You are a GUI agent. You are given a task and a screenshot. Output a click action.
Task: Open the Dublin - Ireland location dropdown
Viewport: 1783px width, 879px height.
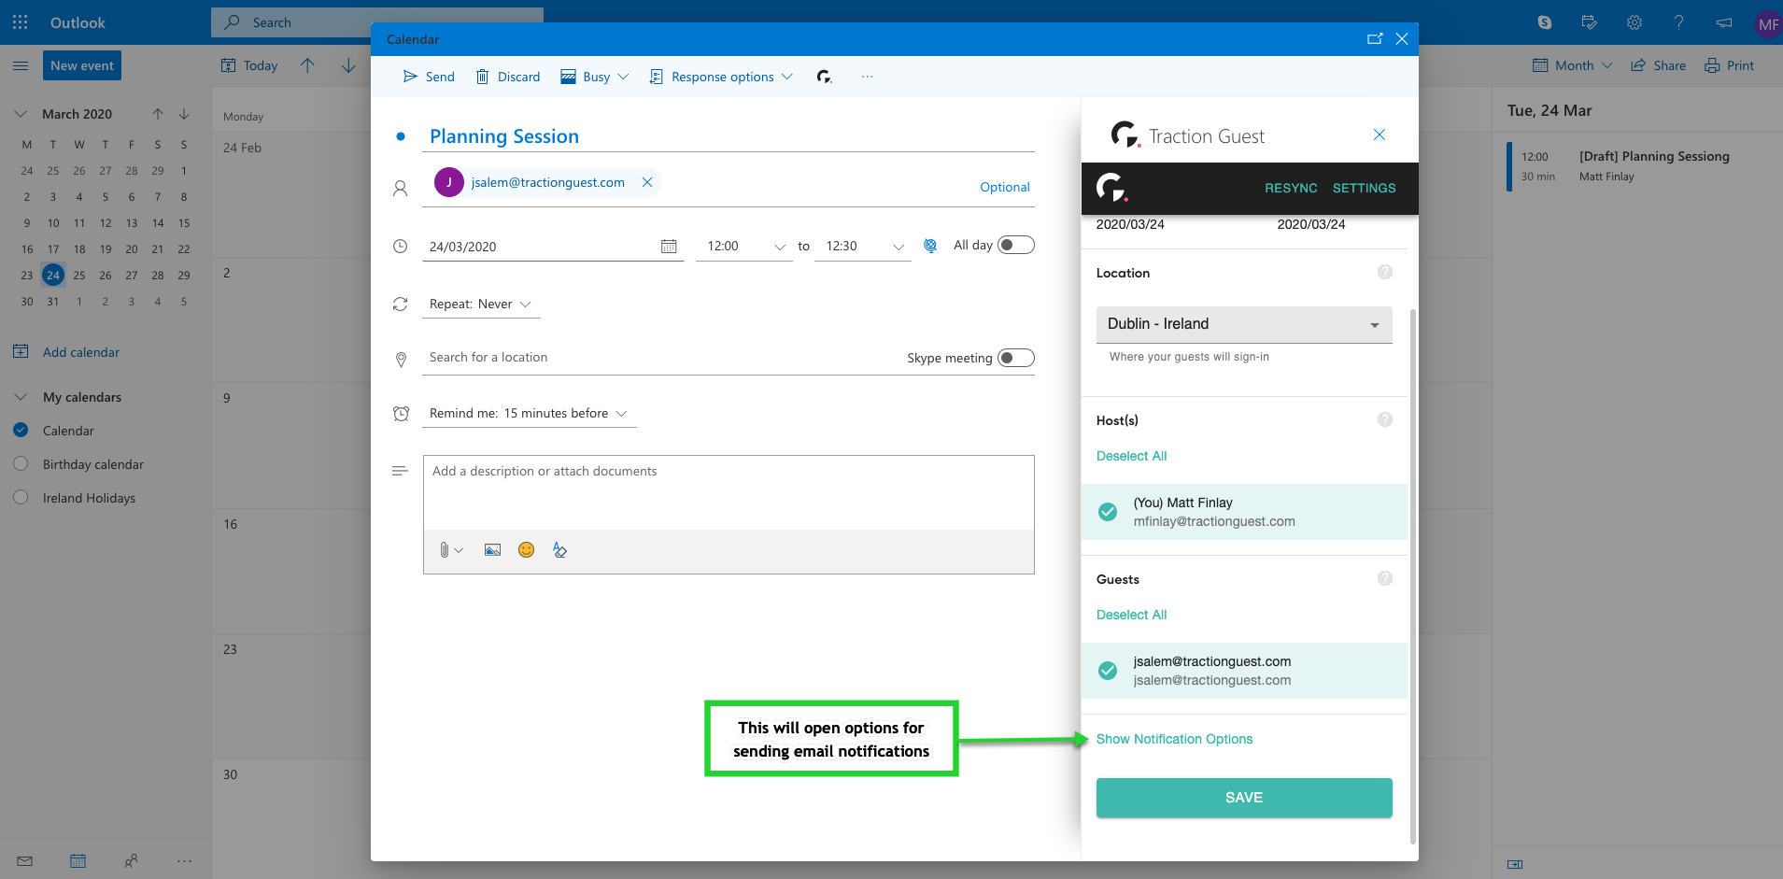pos(1244,324)
